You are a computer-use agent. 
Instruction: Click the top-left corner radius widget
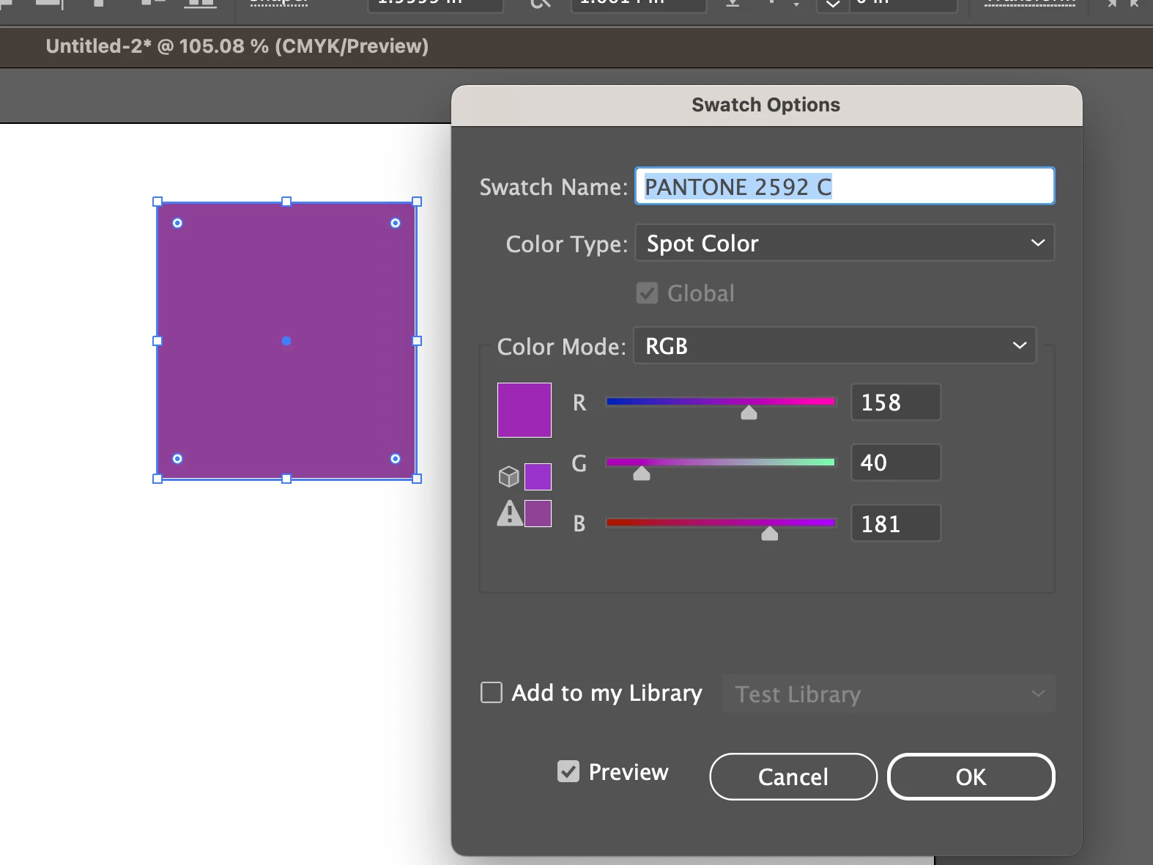pyautogui.click(x=177, y=223)
